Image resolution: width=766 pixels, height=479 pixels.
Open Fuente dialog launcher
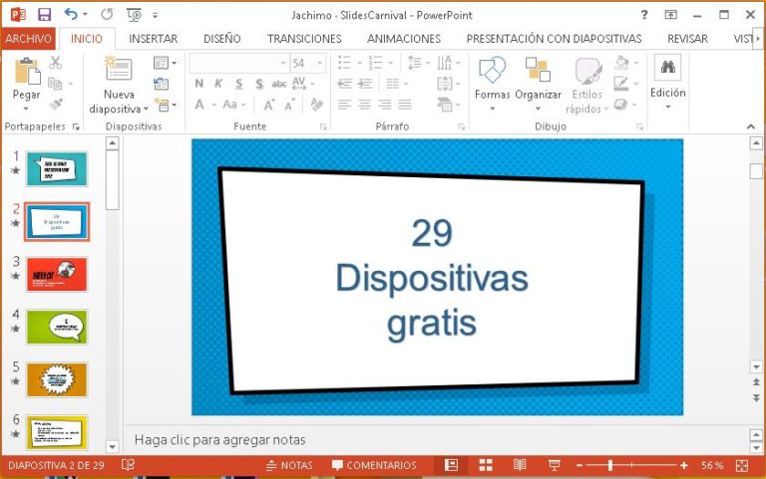(x=323, y=126)
